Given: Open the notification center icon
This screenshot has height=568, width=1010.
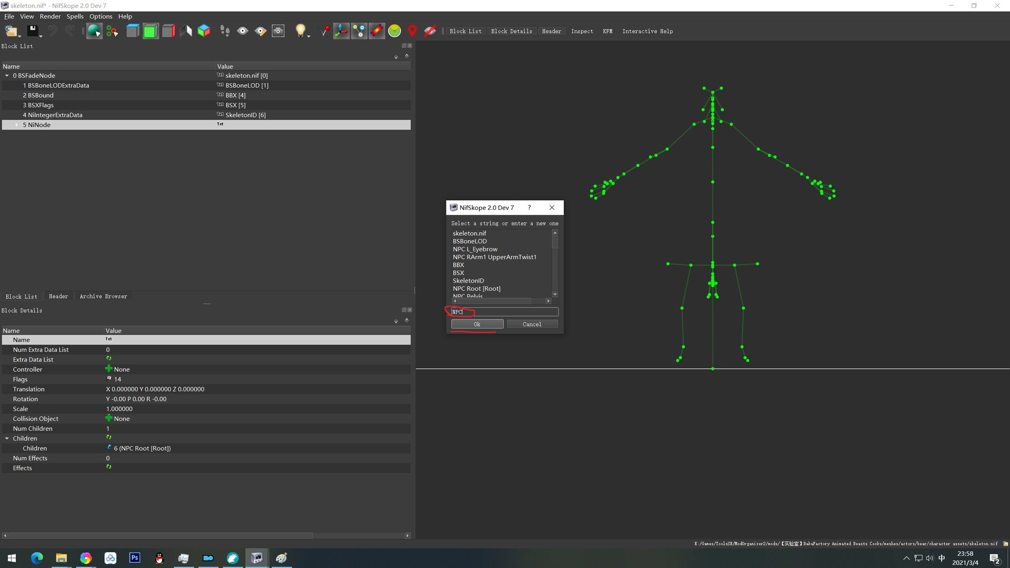Looking at the screenshot, I should tap(994, 558).
